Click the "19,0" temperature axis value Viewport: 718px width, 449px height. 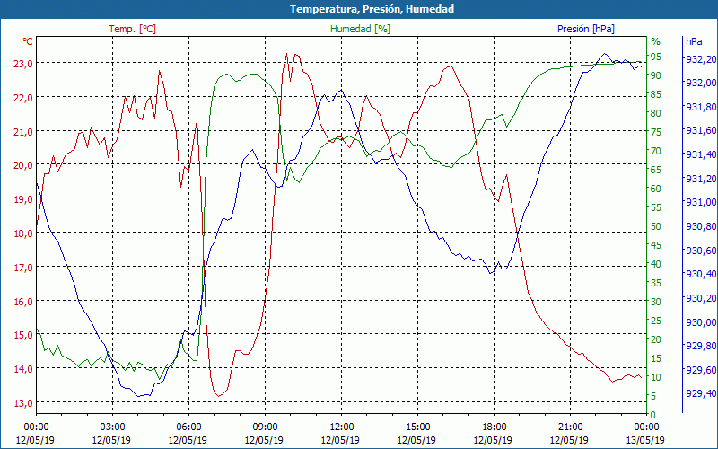coord(23,199)
